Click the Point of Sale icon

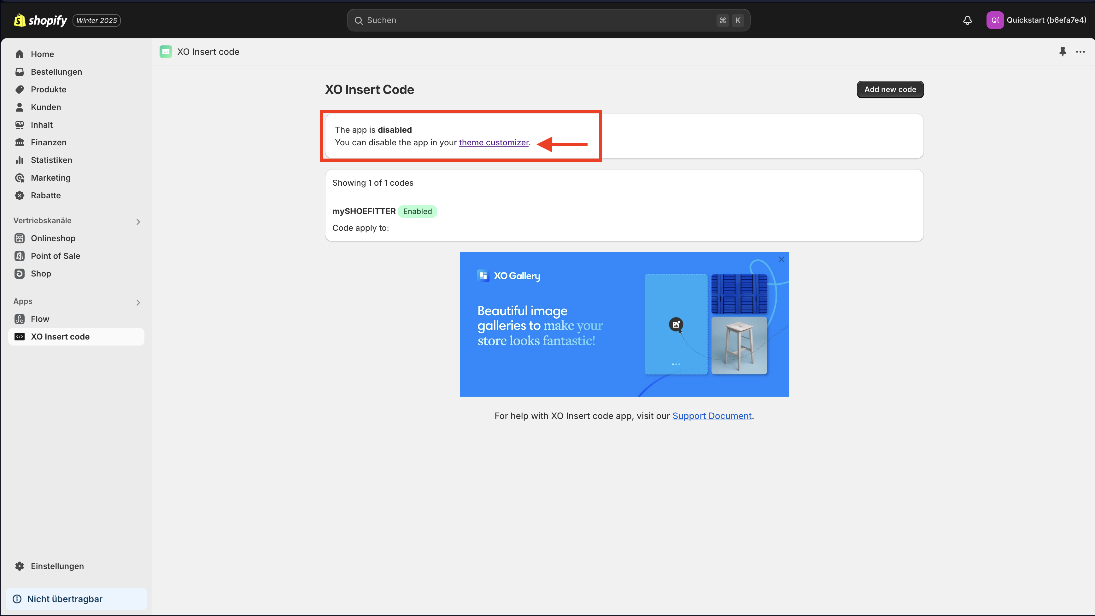[x=20, y=256]
